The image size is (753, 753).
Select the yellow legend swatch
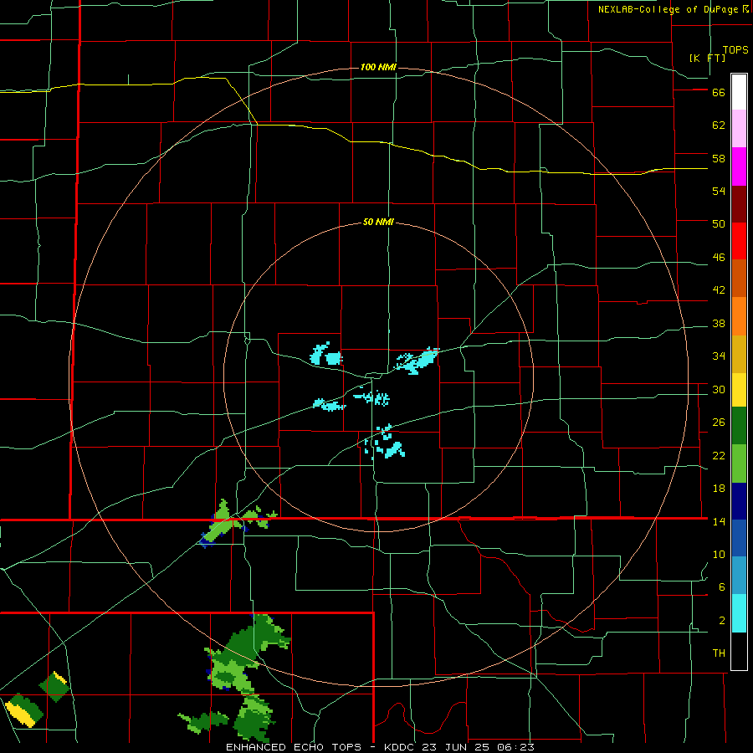pos(739,390)
